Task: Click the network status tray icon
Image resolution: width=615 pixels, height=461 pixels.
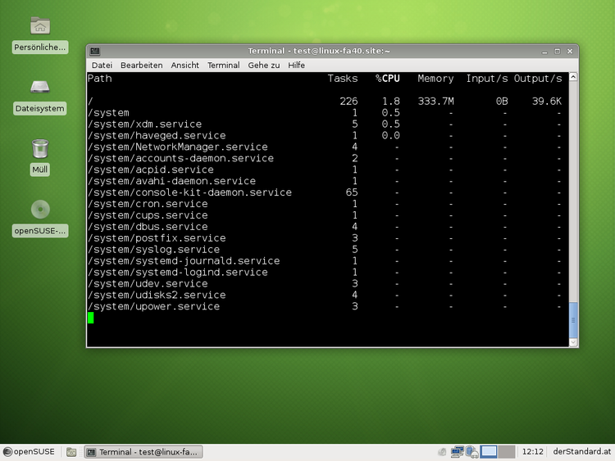Action: tap(458, 451)
